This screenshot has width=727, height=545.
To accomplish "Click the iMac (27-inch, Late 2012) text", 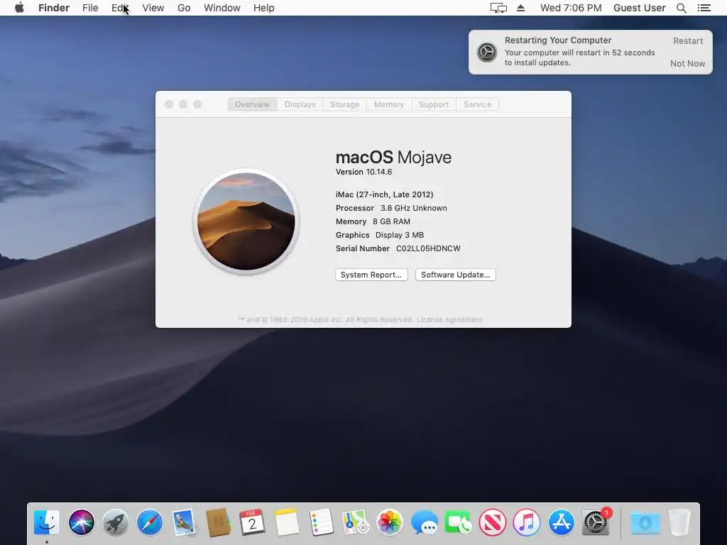I will (384, 194).
